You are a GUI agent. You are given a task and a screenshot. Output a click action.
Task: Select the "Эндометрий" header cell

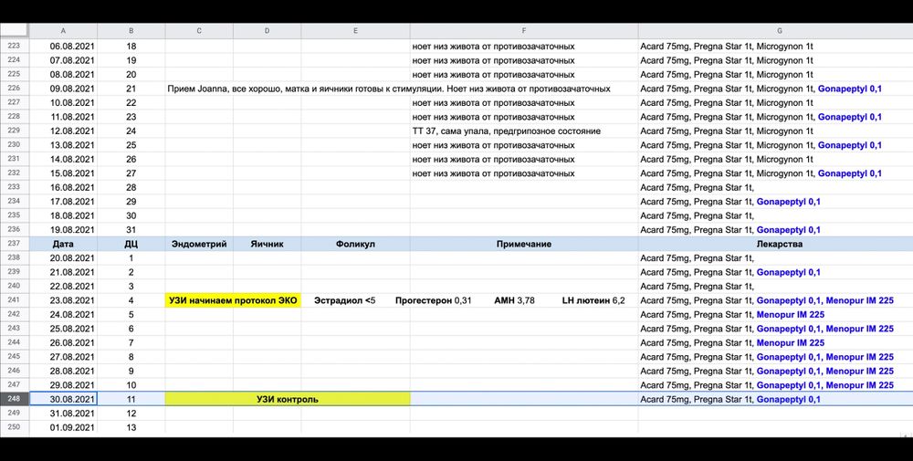pos(199,244)
